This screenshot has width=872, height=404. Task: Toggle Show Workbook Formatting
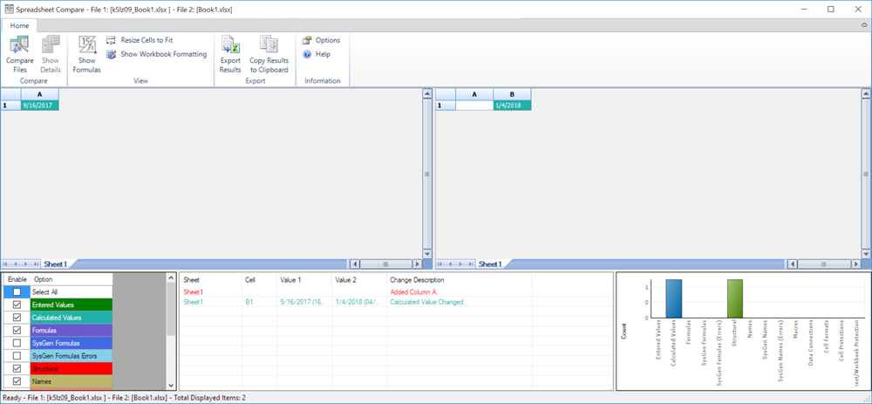click(x=156, y=54)
